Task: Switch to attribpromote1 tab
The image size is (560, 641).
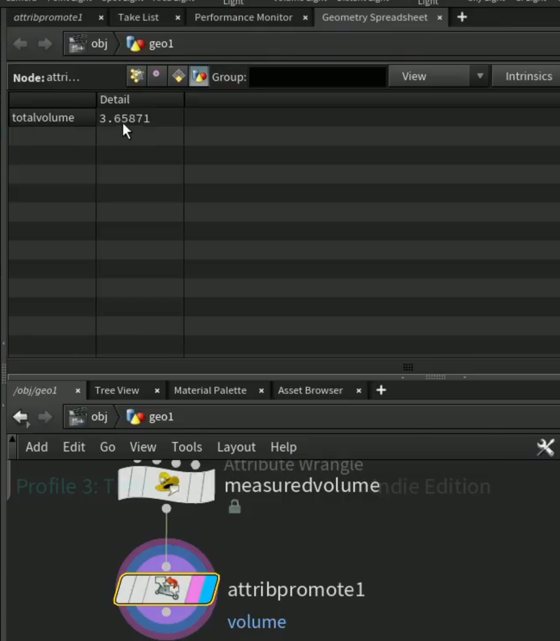Action: pyautogui.click(x=48, y=17)
